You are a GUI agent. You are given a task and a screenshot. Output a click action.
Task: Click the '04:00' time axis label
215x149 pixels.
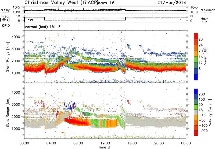[51, 143]
